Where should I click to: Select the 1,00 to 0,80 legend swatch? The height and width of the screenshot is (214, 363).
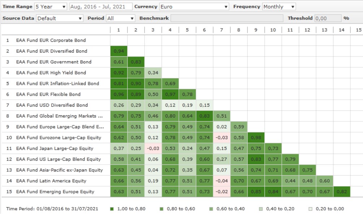[112, 209]
